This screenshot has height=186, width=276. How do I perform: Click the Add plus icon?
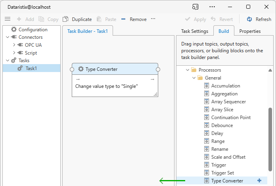point(19,19)
